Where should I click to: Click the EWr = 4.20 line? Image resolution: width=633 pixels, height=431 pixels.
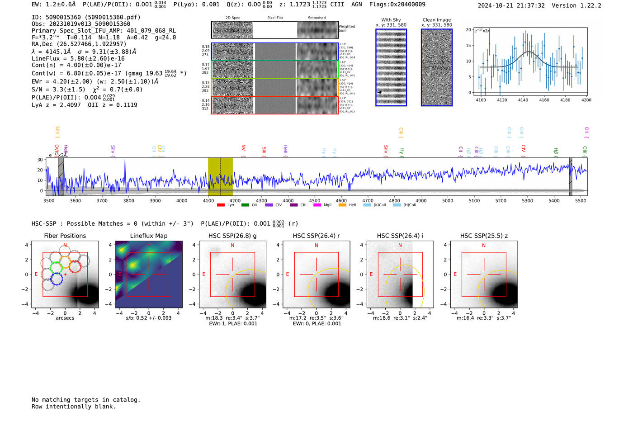pos(95,81)
